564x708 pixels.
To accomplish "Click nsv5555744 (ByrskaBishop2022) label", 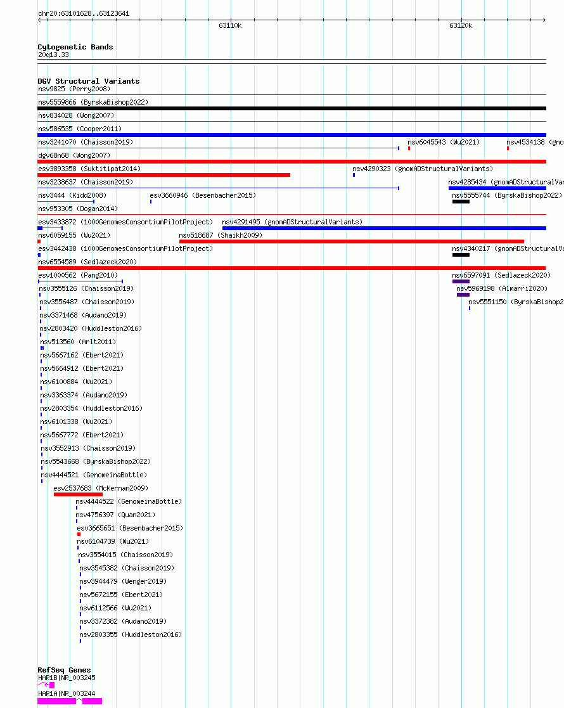I will (507, 195).
